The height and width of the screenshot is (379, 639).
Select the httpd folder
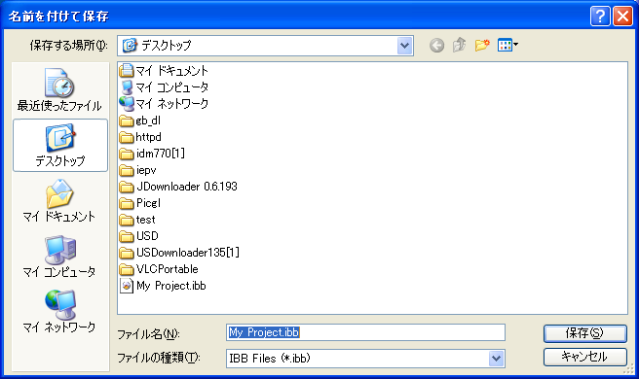tap(140, 137)
